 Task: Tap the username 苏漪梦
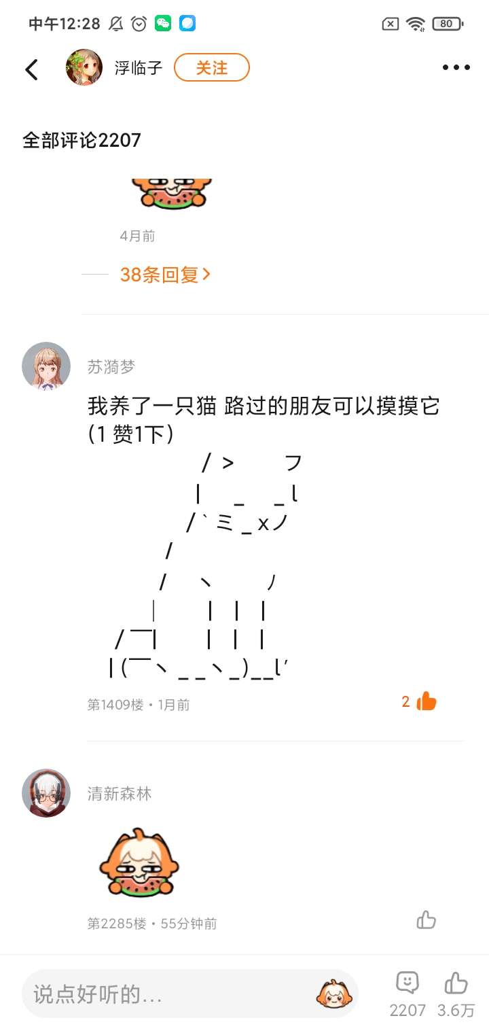click(x=111, y=367)
